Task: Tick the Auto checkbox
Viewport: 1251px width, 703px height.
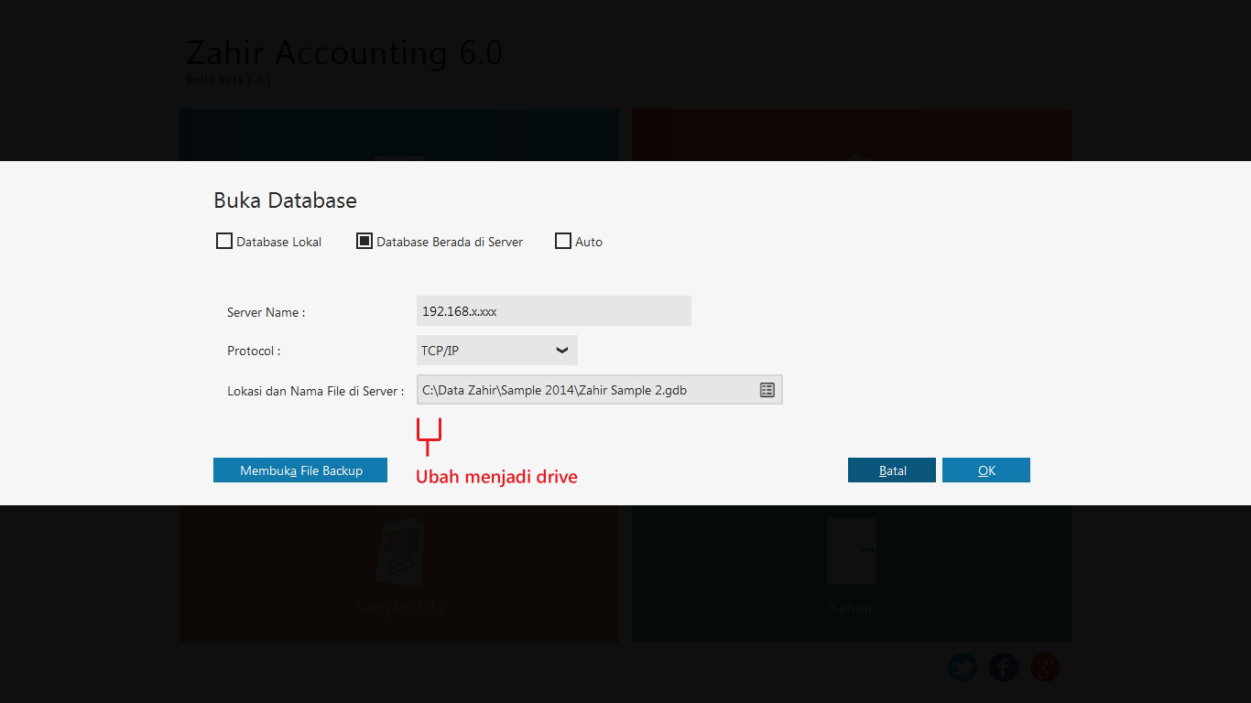Action: pos(563,242)
